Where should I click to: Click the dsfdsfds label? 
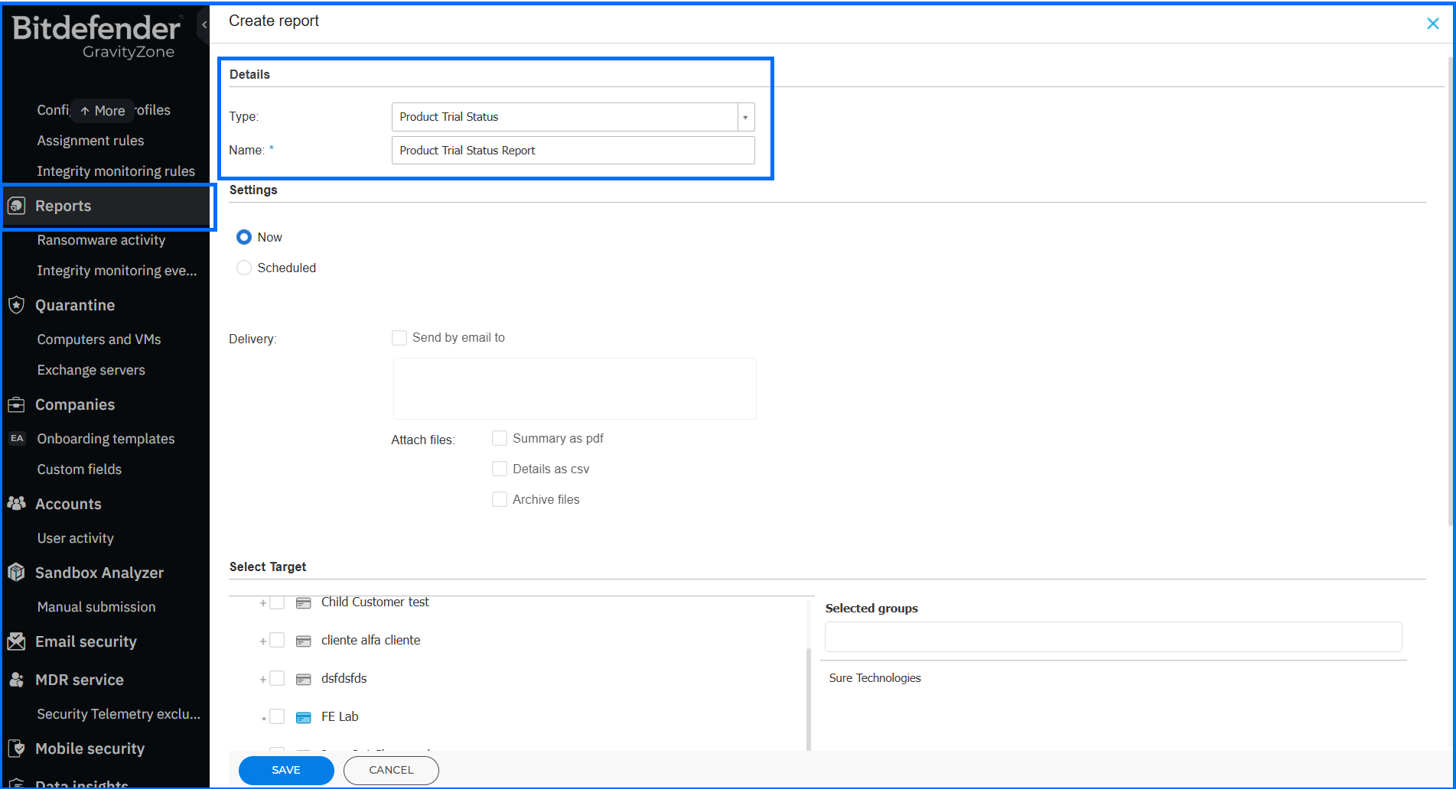[x=344, y=679]
